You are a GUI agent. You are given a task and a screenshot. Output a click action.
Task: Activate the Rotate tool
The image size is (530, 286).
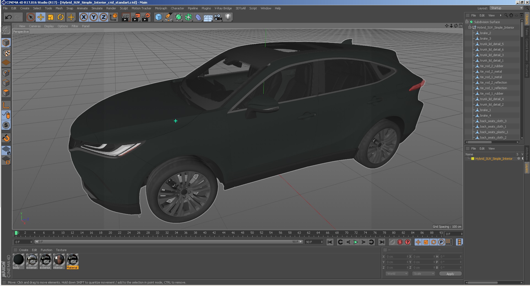pyautogui.click(x=61, y=17)
